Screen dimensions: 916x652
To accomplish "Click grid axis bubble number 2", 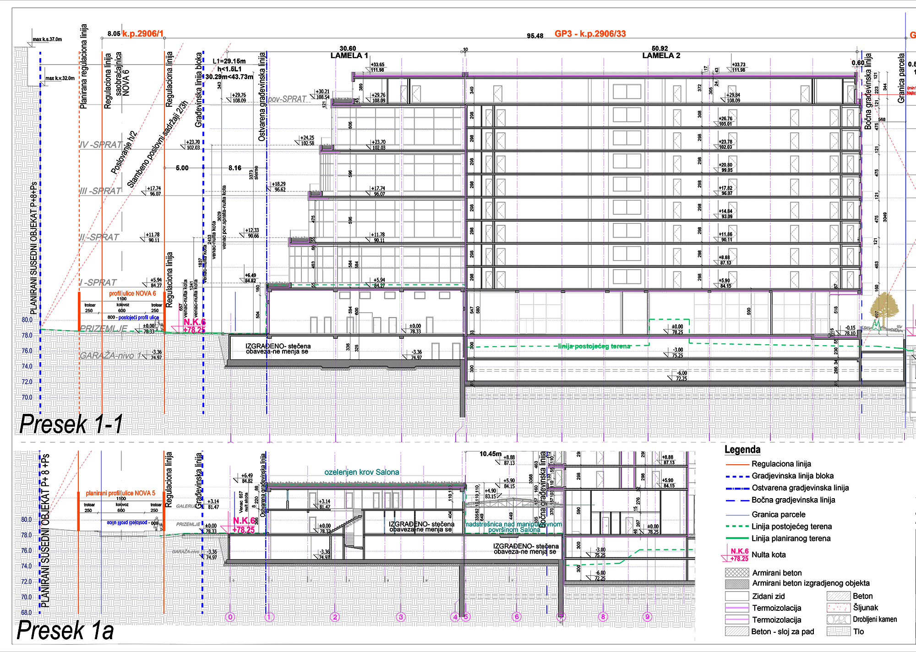I will point(335,617).
